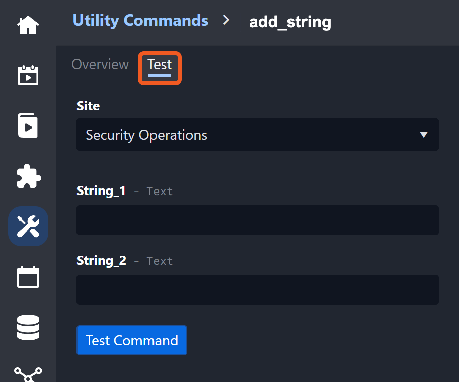
Task: Open the calendar-with-play-button sidebar icon
Action: click(x=28, y=75)
